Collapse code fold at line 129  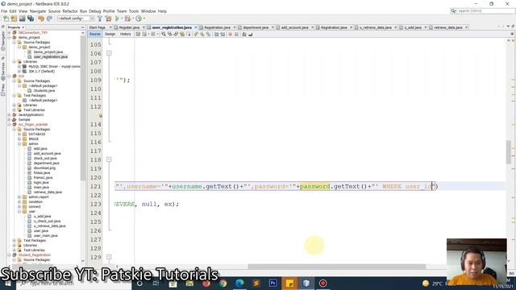click(x=109, y=257)
